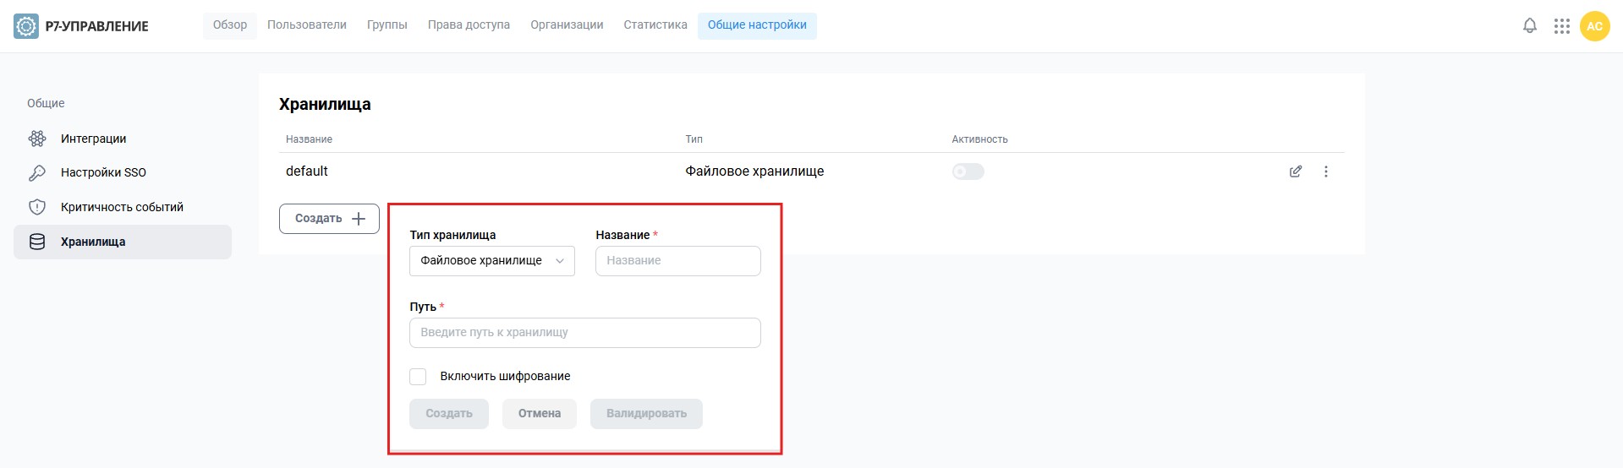
Task: Select the Общие настройки tab
Action: [x=757, y=25]
